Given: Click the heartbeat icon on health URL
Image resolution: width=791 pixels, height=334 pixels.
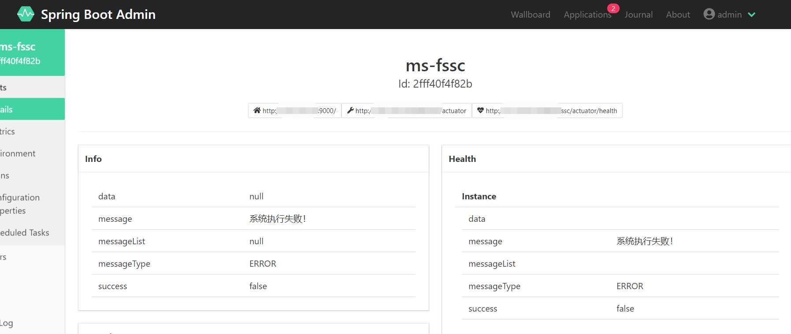Looking at the screenshot, I should click(480, 110).
